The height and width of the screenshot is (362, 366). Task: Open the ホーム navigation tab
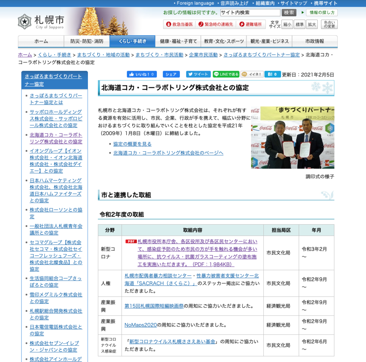click(41, 41)
